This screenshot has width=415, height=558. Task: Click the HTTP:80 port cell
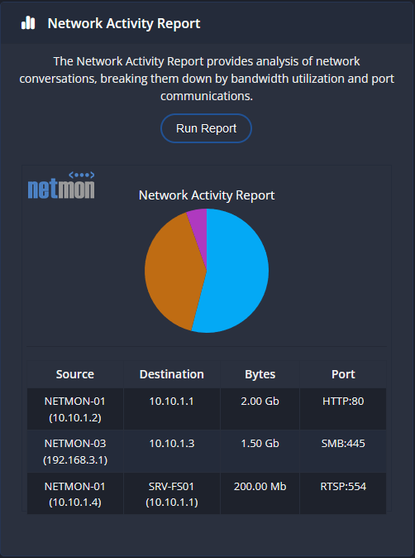[x=343, y=409]
